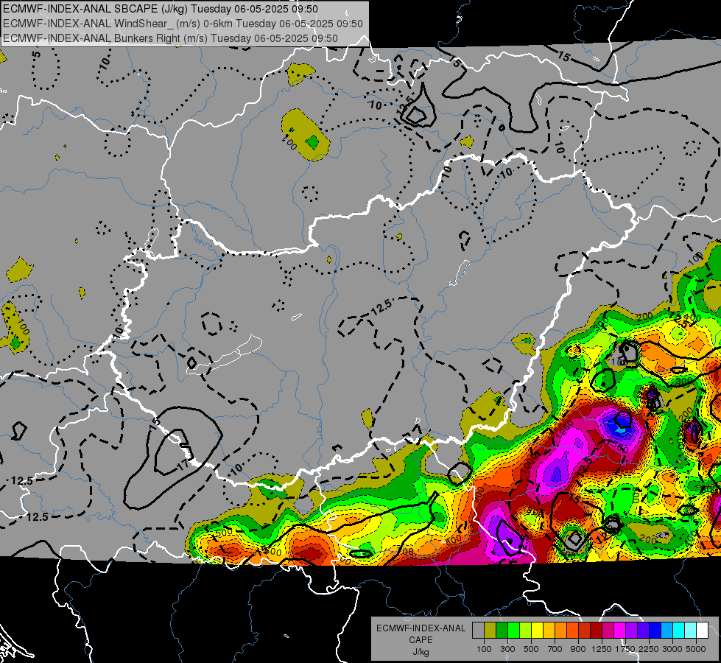
Task: Click the J/kg unit label in legend
Action: (x=421, y=652)
